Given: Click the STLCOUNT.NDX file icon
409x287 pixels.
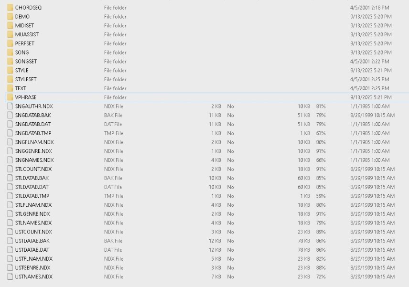Looking at the screenshot, I should point(10,169).
